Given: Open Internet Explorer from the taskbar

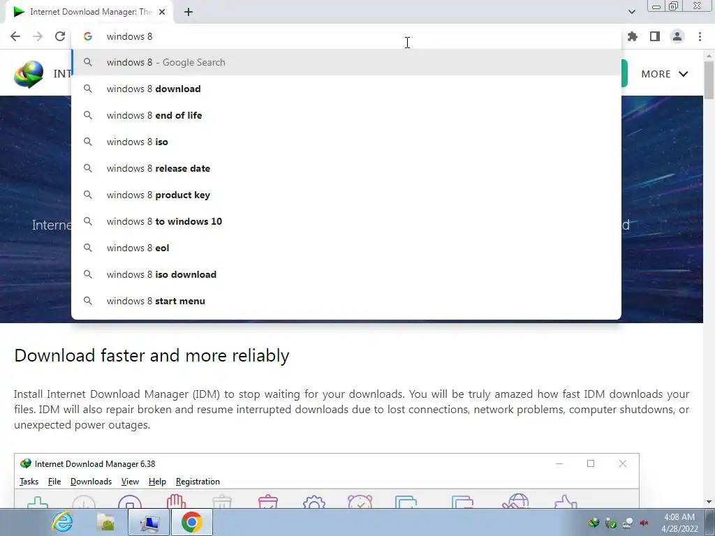Looking at the screenshot, I should 62,522.
